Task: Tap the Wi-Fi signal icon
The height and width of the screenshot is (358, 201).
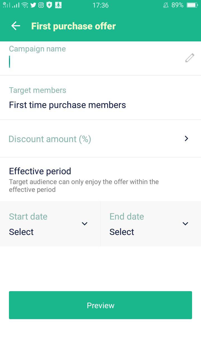Action: tap(25, 5)
